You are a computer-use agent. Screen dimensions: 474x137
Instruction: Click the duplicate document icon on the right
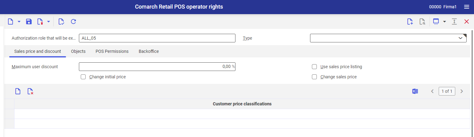click(410, 22)
